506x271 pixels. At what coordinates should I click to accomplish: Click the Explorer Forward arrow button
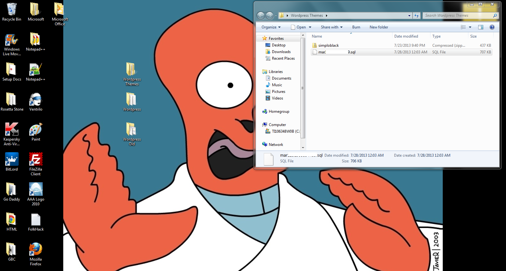(x=269, y=15)
